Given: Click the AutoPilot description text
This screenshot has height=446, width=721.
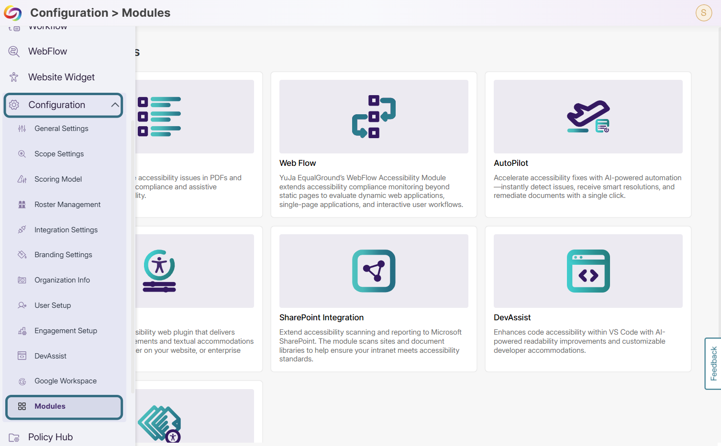Looking at the screenshot, I should [588, 187].
